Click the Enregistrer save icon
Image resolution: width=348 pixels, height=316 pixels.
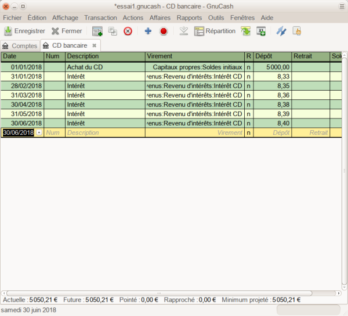click(x=8, y=31)
